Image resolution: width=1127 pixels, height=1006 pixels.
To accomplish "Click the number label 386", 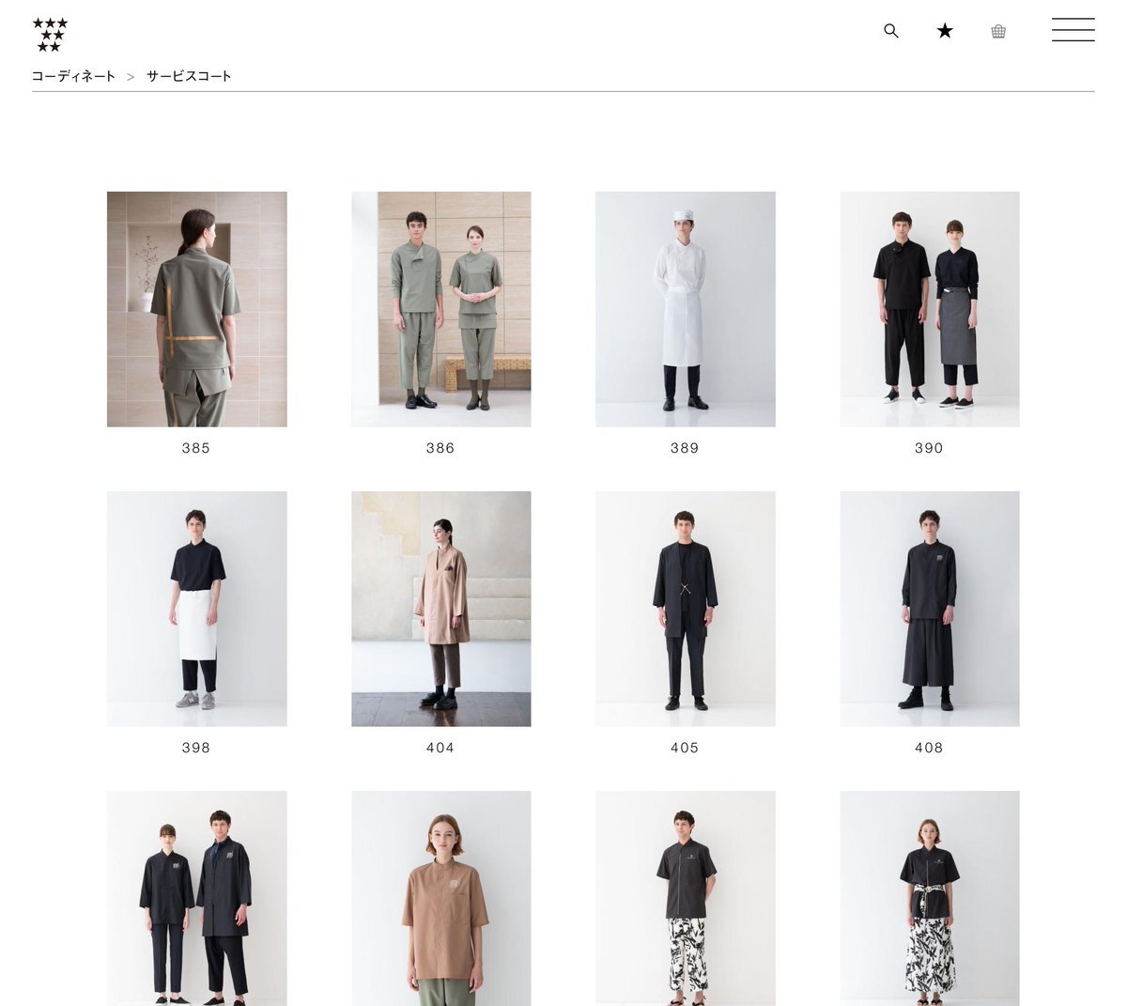I will tap(440, 448).
